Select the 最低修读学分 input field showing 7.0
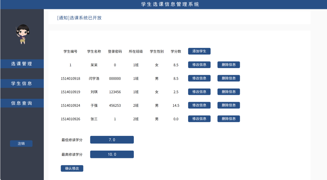 pos(112,140)
